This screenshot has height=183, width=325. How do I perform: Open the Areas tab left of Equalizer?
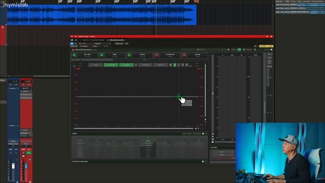tap(95, 65)
